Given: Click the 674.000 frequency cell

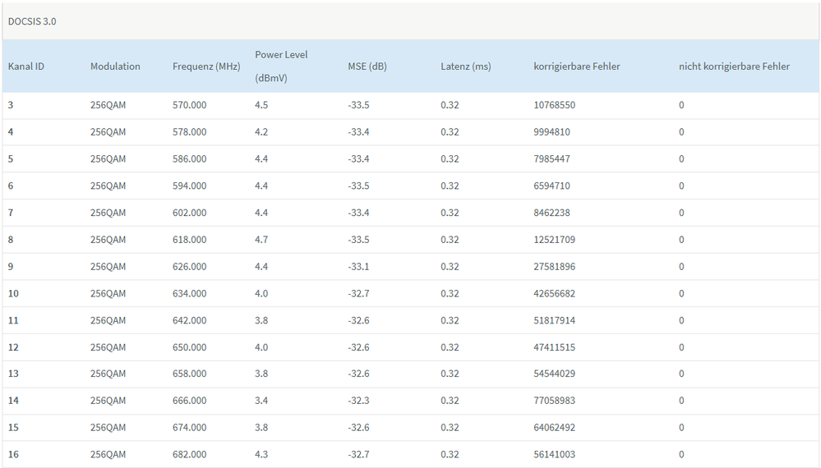Looking at the screenshot, I should (x=189, y=428).
